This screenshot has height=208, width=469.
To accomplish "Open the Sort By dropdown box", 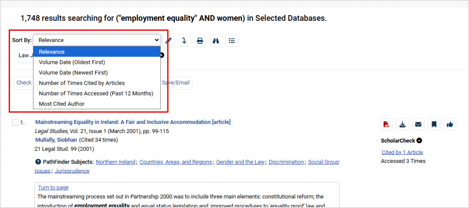I will [97, 40].
